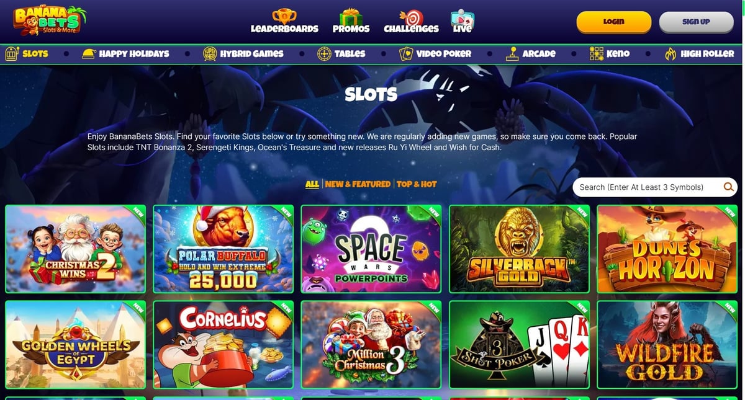The width and height of the screenshot is (745, 400).
Task: Select the High Roller flame icon
Action: pos(670,54)
